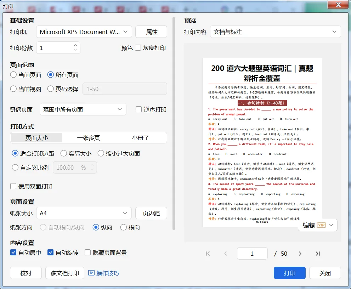Go to next preview page
The image size is (351, 289).
(x=300, y=254)
